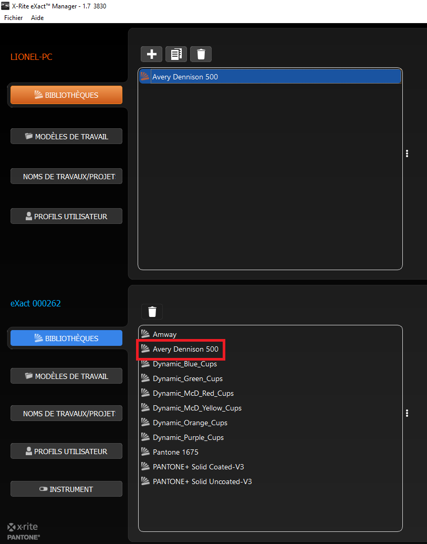Select Dynamic_Blue_Cups library

tap(270, 364)
